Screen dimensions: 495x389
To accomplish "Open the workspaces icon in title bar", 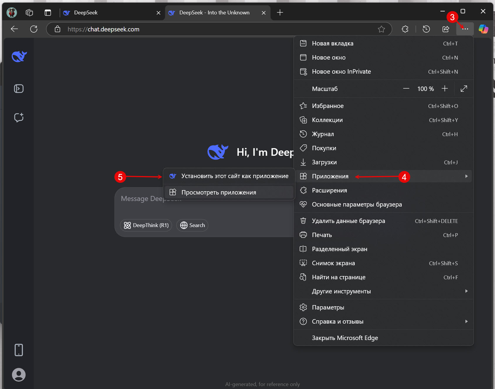I will [x=29, y=12].
